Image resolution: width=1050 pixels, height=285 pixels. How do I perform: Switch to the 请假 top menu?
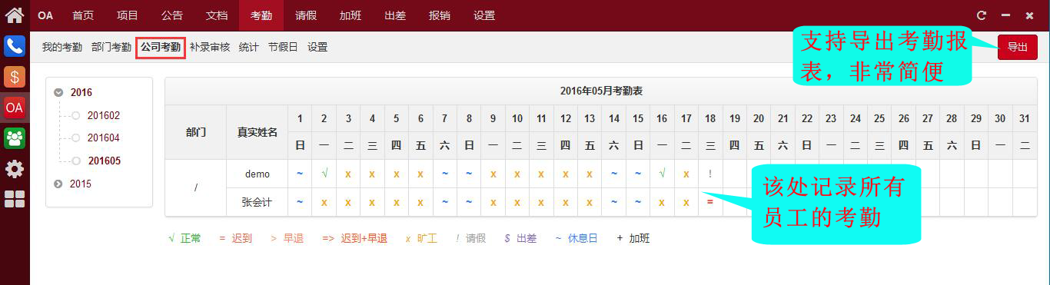[x=305, y=15]
